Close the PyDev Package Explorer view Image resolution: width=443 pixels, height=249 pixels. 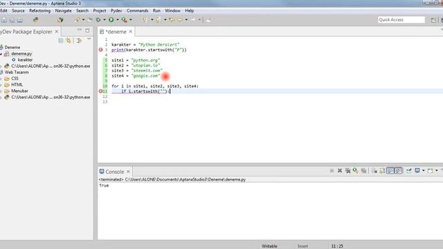point(57,32)
